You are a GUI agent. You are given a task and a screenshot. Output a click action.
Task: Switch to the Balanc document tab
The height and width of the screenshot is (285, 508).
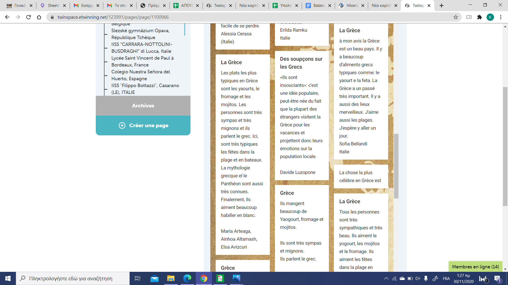pos(318,5)
